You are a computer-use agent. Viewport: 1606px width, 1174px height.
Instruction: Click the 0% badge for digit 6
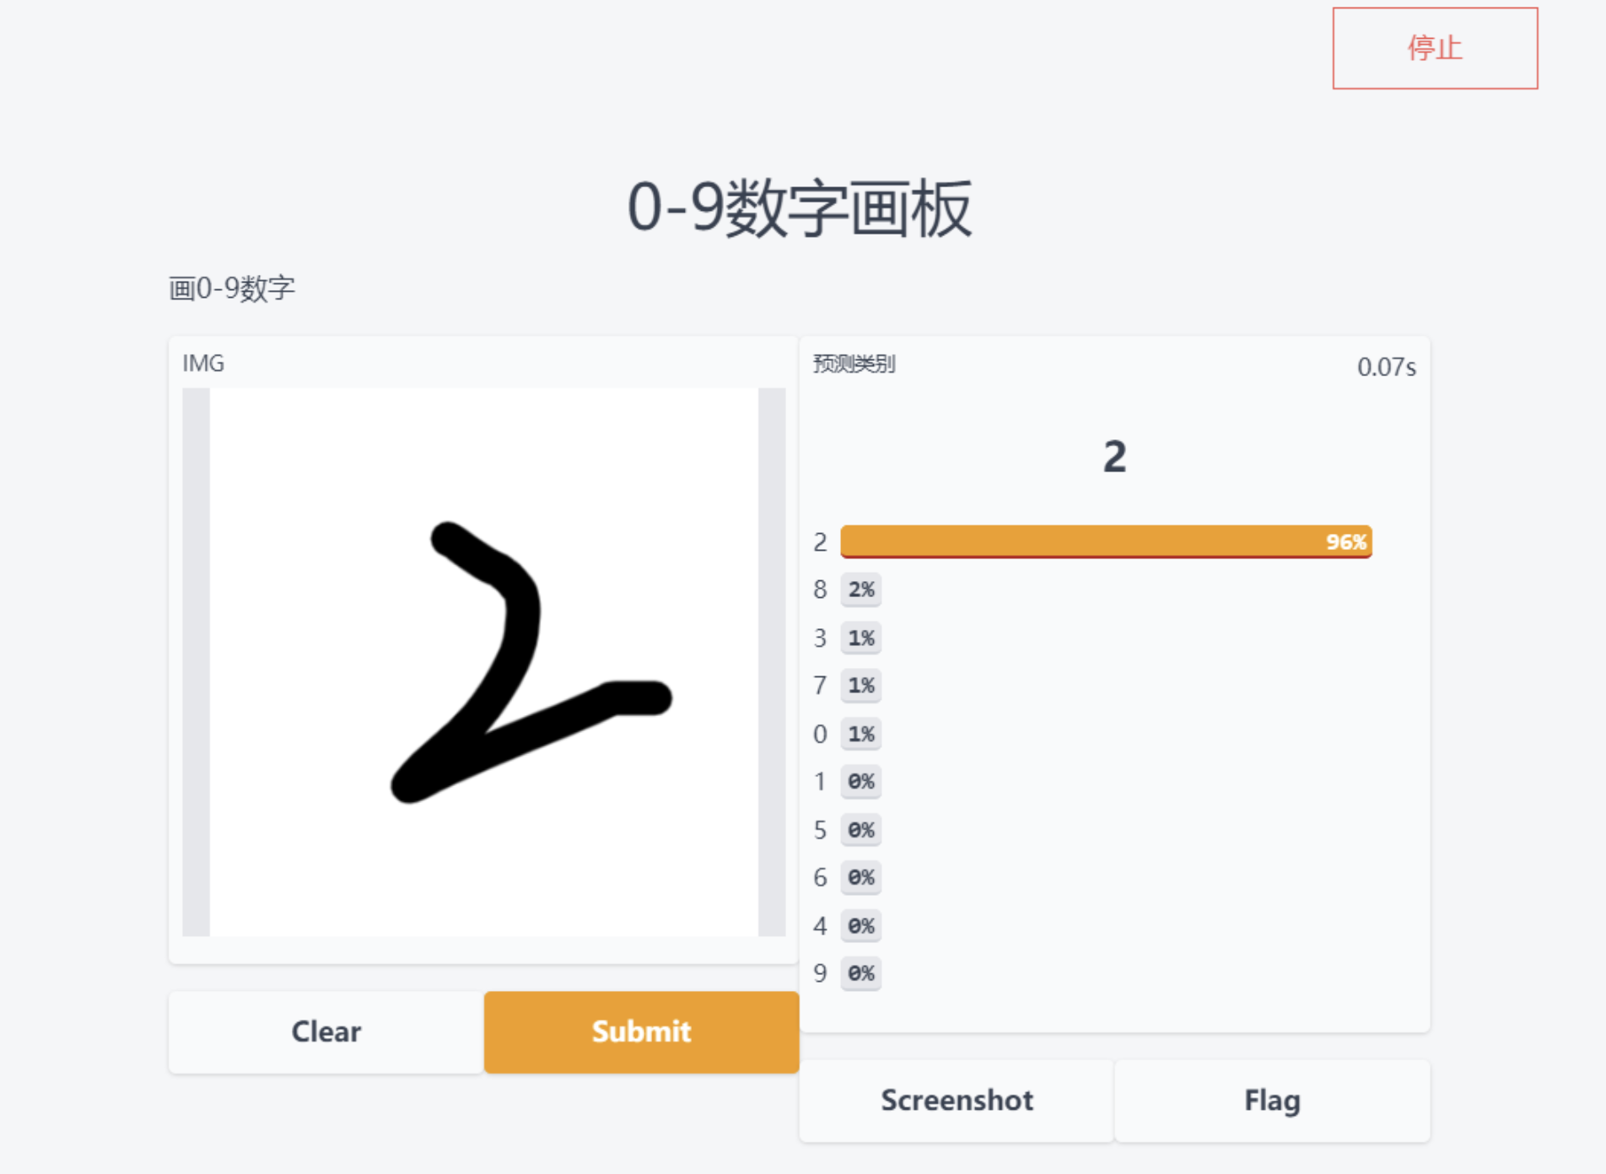[x=861, y=878]
